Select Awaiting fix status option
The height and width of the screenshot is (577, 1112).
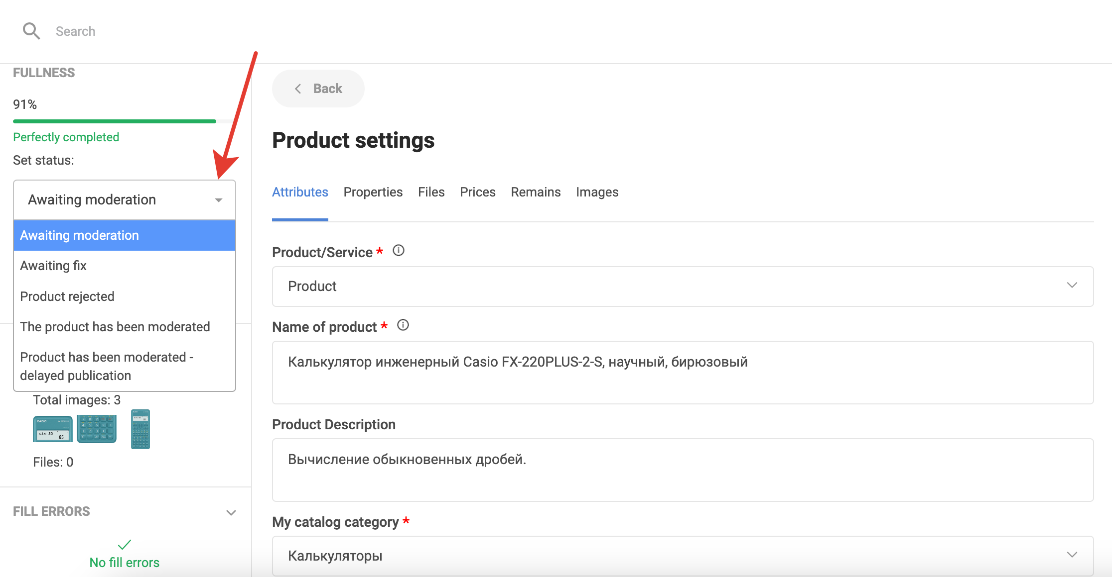tap(53, 266)
